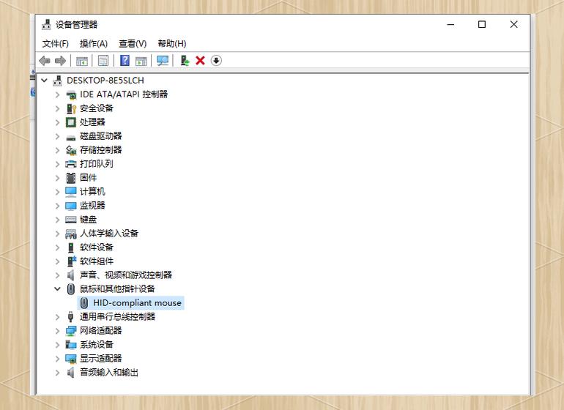Select the 软件设备 tree item
This screenshot has width=564, height=410.
point(97,247)
